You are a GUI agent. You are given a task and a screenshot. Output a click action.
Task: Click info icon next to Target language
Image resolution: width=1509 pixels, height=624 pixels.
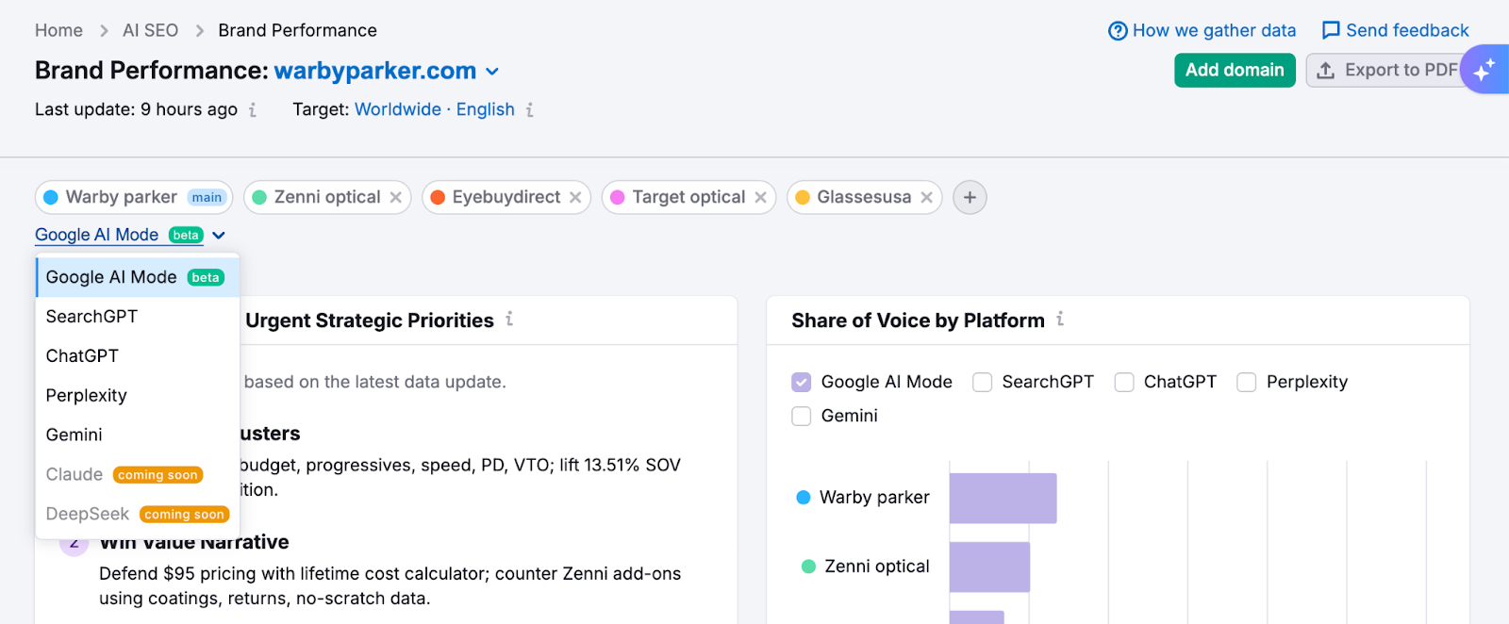point(530,110)
